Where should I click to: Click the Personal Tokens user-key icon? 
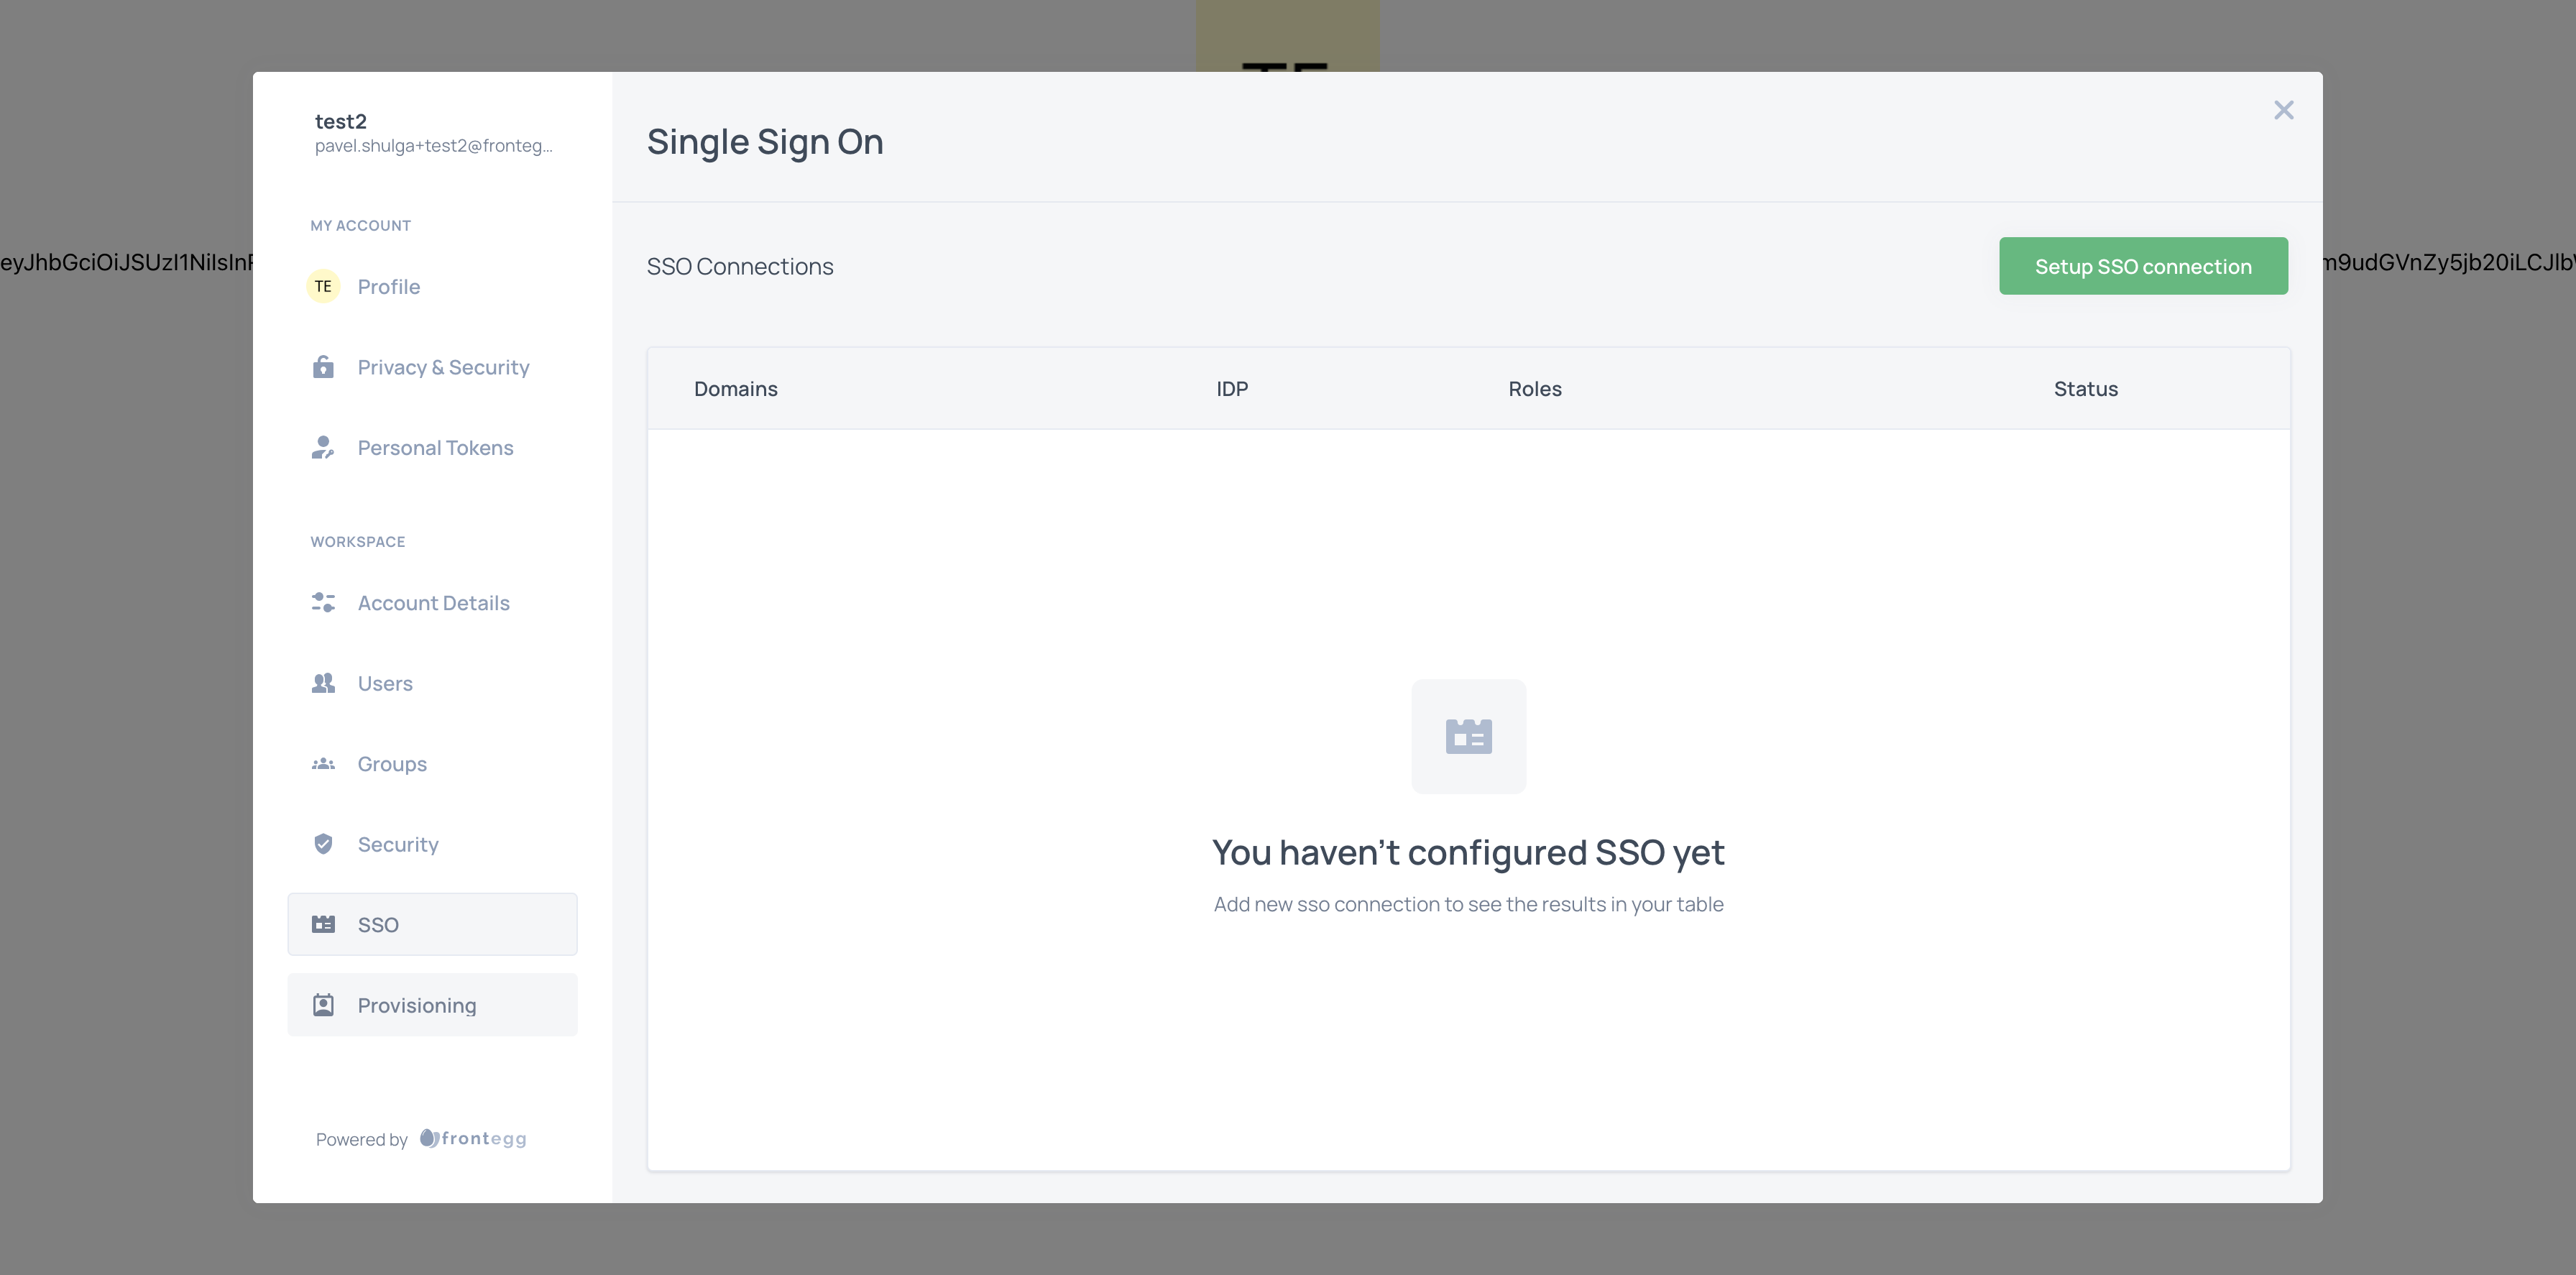point(323,448)
